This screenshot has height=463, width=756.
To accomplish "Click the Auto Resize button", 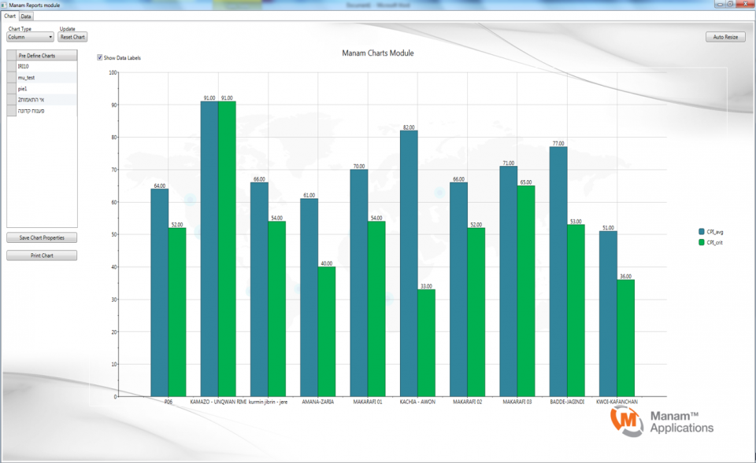I will point(725,37).
